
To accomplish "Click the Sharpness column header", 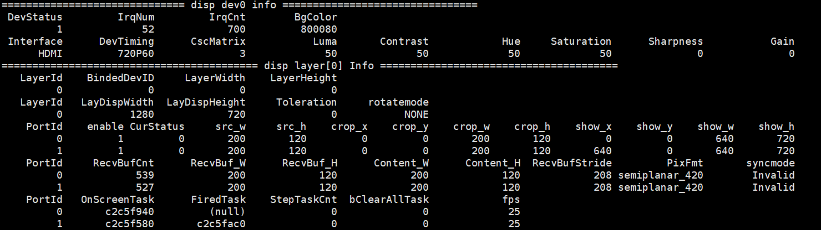I will [675, 41].
